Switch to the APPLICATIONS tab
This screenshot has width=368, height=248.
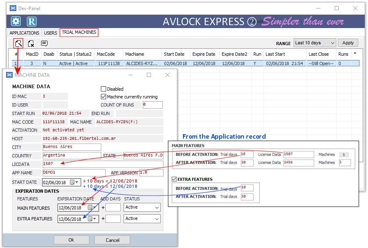[x=24, y=33]
